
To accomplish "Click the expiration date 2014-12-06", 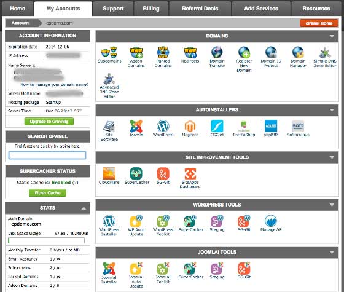I will coord(57,47).
